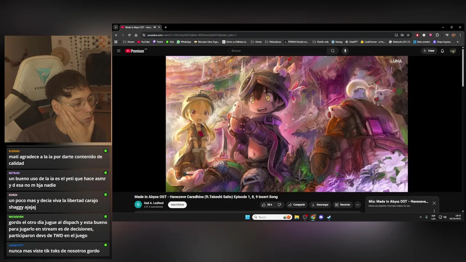Click the Recortar clip button
466x262 pixels.
[342, 205]
